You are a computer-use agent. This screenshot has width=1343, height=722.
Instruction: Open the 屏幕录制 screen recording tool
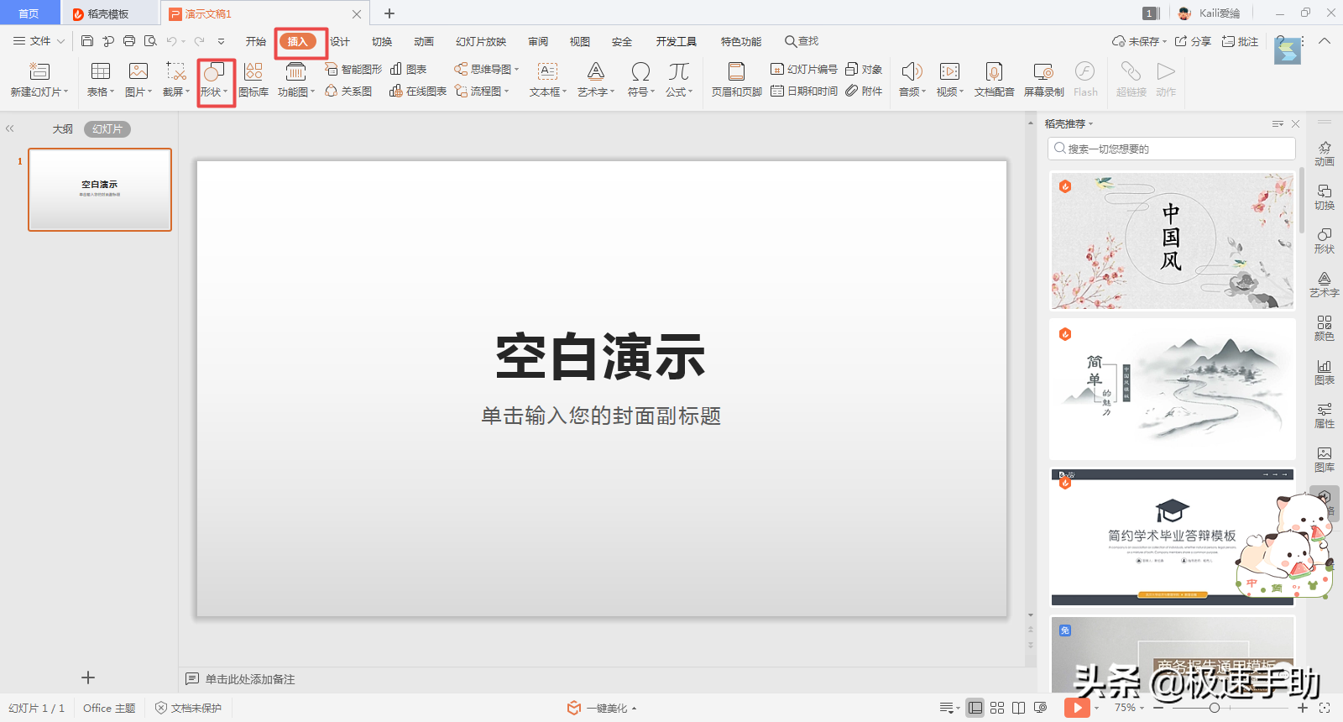(1043, 81)
